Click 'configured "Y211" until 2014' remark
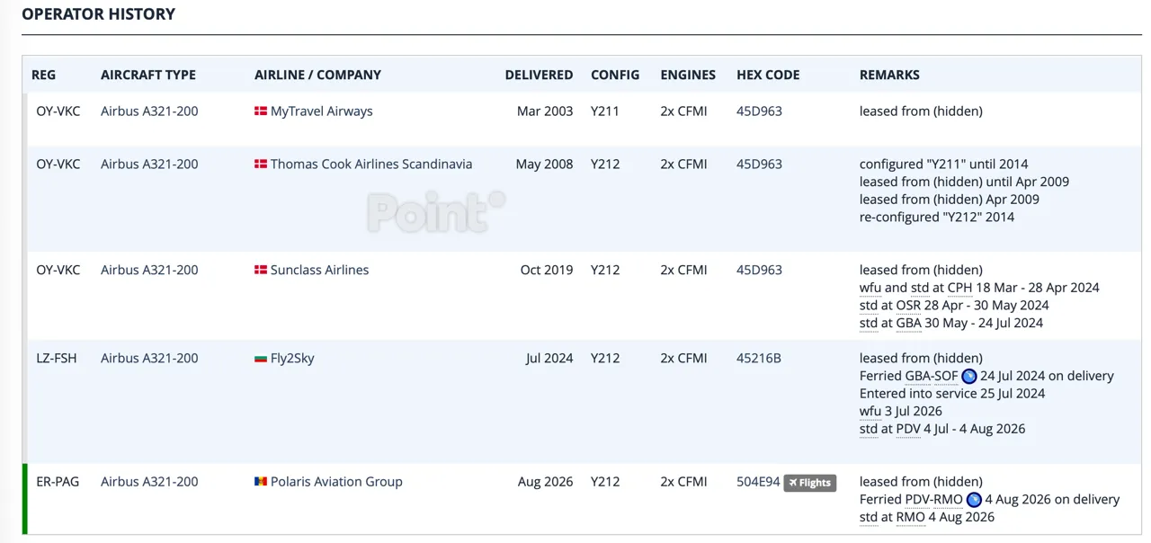Image resolution: width=1151 pixels, height=543 pixels. coord(943,165)
